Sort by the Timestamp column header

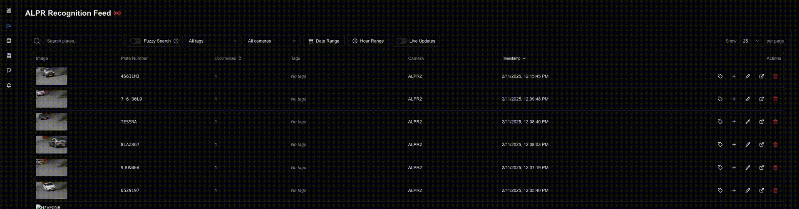click(x=514, y=58)
